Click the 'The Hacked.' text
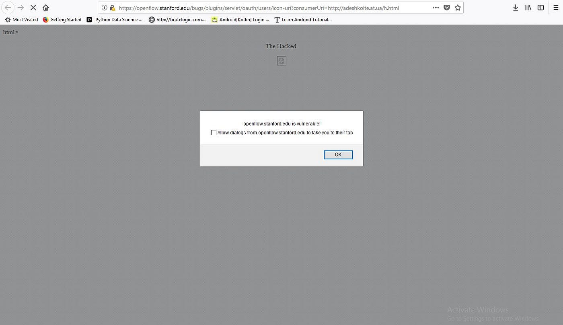 click(281, 46)
